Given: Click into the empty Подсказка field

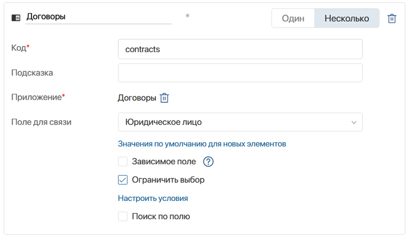Looking at the screenshot, I should (240, 73).
